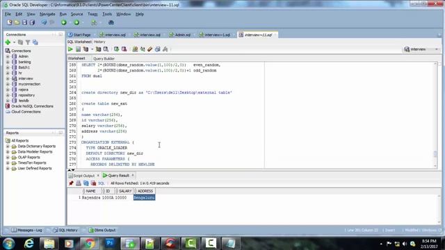Open the New Connection dropdown arrow
Image resolution: width=445 pixels, height=250 pixels.
[14, 42]
